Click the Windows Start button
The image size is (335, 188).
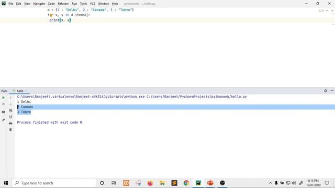point(6,183)
